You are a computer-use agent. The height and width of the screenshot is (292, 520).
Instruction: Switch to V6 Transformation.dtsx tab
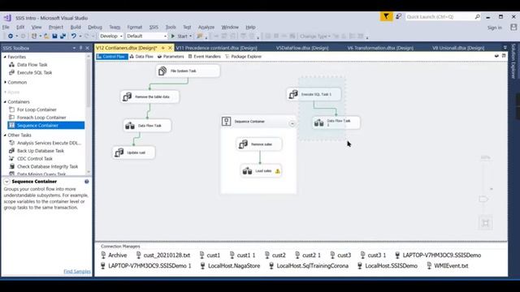[x=380, y=48]
